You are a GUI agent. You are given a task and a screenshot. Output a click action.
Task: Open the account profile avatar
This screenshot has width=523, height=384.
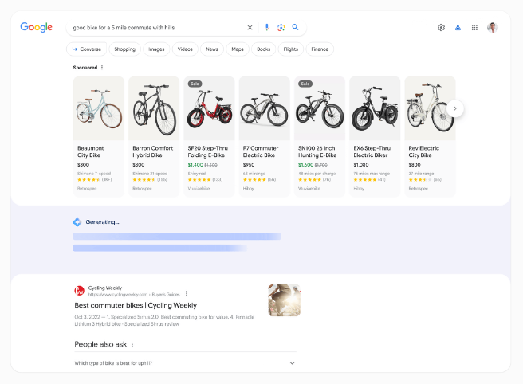tap(493, 27)
